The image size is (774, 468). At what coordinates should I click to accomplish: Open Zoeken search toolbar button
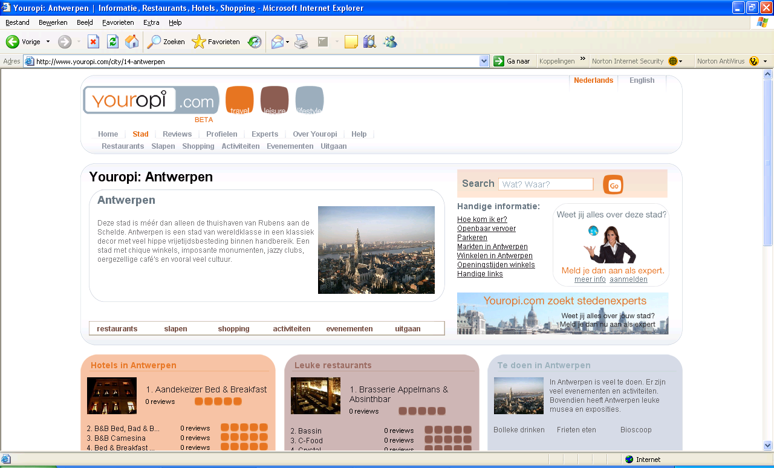pos(166,42)
